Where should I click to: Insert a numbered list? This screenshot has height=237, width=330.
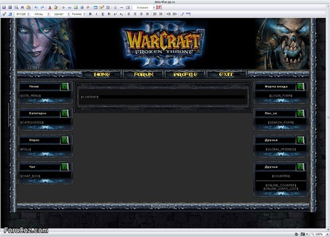[155, 14]
